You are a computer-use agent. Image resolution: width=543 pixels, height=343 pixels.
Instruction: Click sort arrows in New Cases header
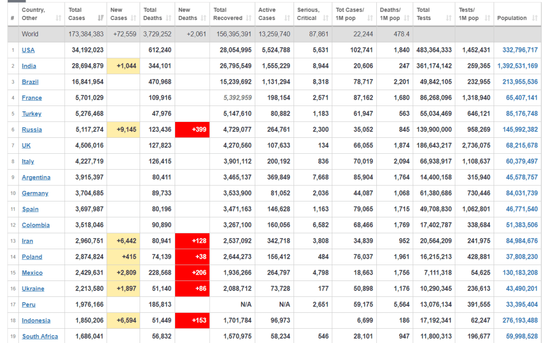134,19
